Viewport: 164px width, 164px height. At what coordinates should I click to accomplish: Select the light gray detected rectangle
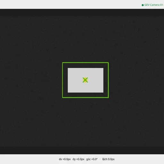(86, 80)
